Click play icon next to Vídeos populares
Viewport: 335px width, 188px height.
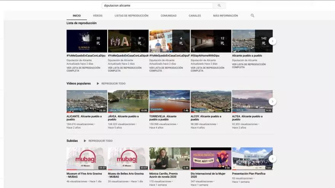[98, 84]
